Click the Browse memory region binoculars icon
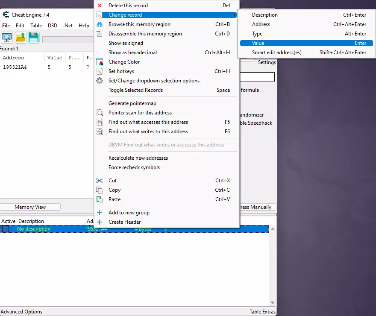The width and height of the screenshot is (376, 316). [100, 24]
